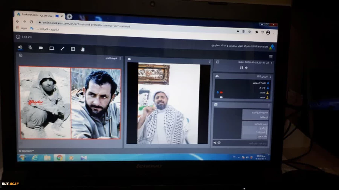Raise hand using the hand icon
Viewport: 339px width, 190px height.
82,49
